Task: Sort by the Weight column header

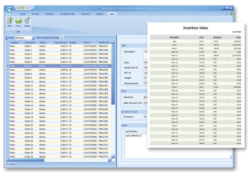Action: click(76, 42)
